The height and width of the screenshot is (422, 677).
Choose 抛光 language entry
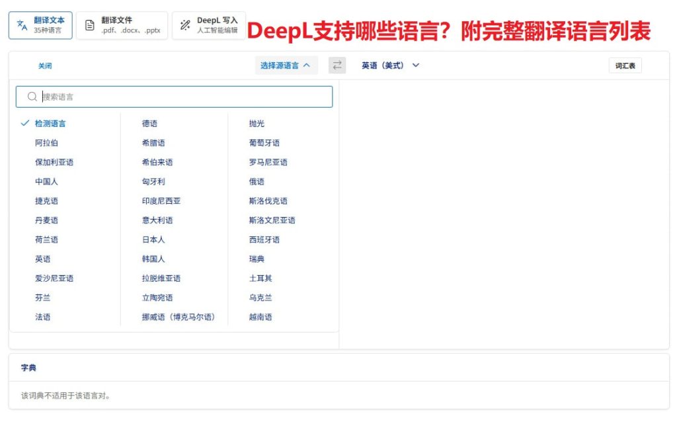coord(257,124)
